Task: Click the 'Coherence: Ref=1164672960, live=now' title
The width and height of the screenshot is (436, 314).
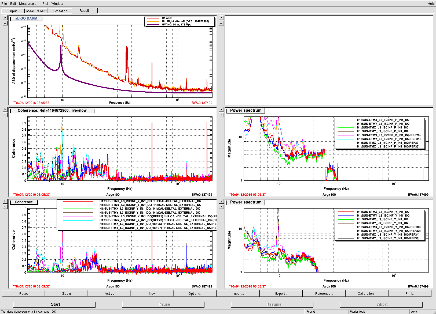Action: pyautogui.click(x=52, y=110)
